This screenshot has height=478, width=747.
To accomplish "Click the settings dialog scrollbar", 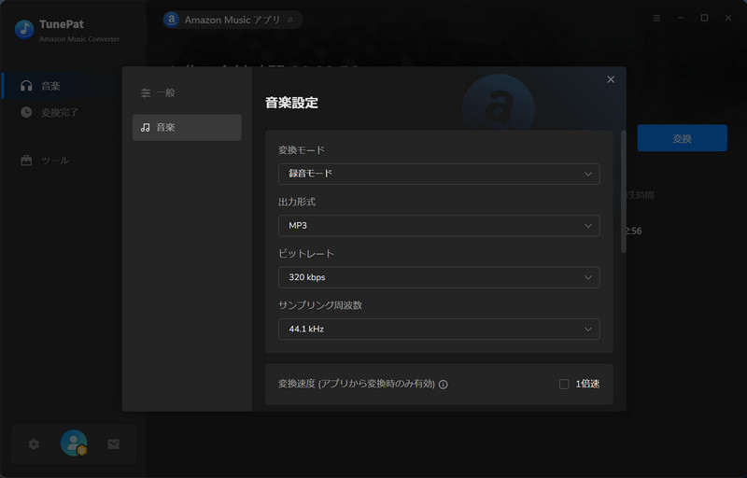I will point(623,191).
